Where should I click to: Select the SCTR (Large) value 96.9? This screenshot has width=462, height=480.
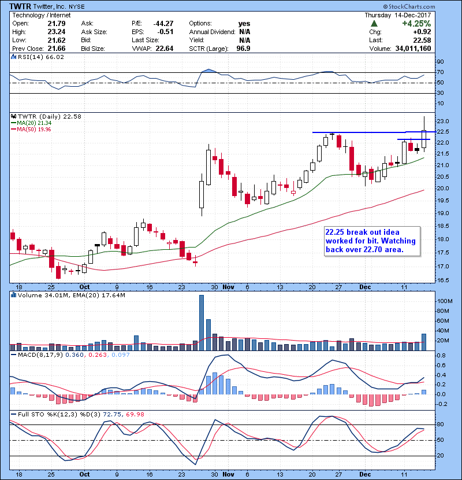coord(243,49)
